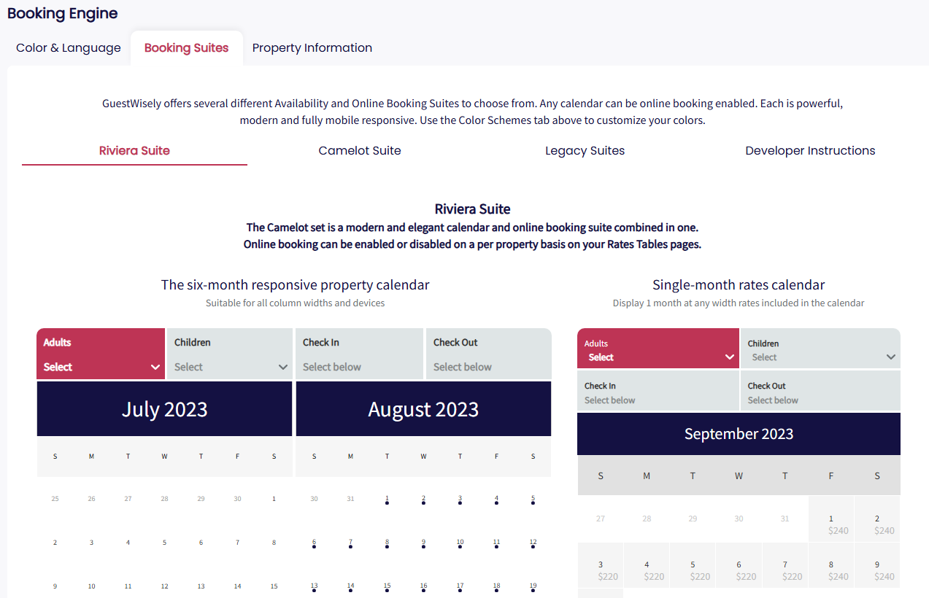This screenshot has height=598, width=929.
Task: Select July 8 in the July calendar
Action: pyautogui.click(x=274, y=543)
